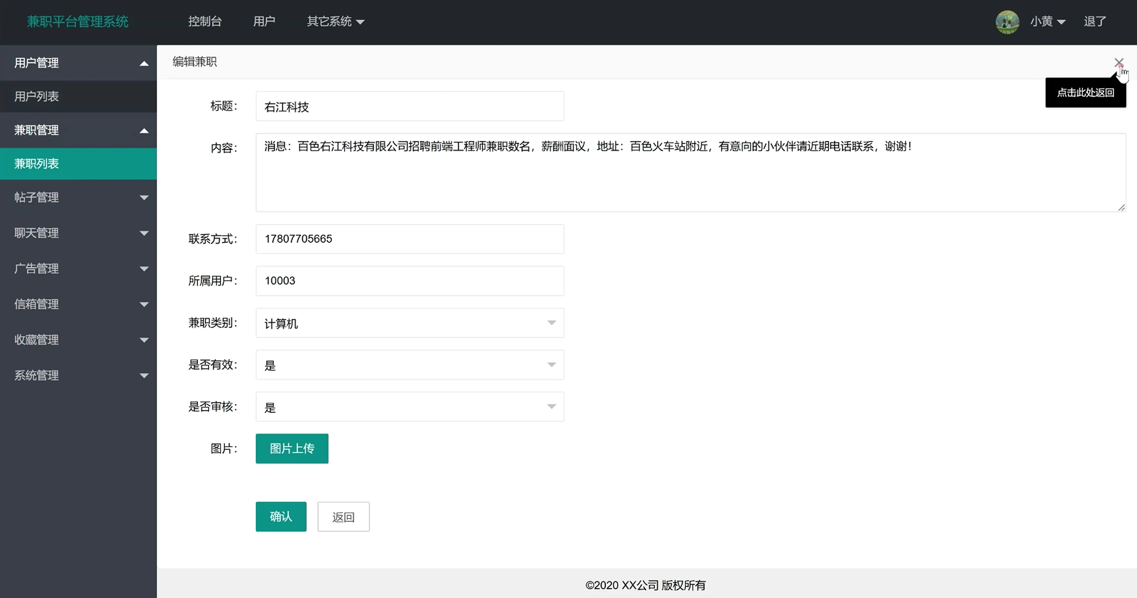The width and height of the screenshot is (1137, 598).
Task: Select 用户列表 in the sidebar
Action: pos(37,97)
